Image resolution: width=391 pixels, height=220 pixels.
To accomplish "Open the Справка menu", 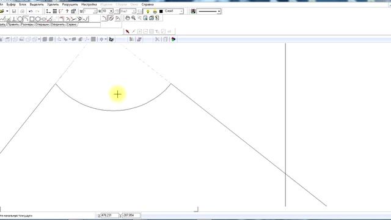I will pos(147,4).
